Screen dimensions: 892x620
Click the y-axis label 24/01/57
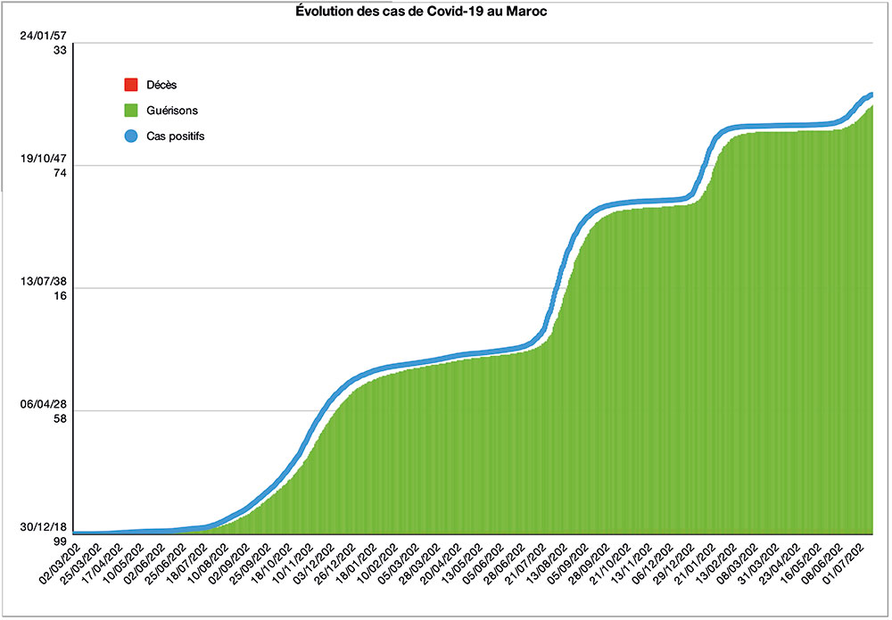point(48,36)
